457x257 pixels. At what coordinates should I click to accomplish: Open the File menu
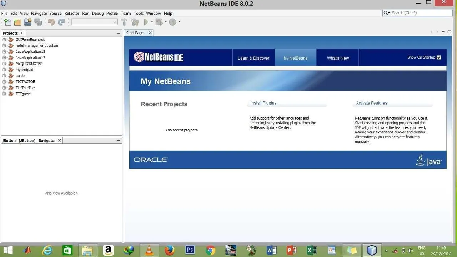point(4,13)
